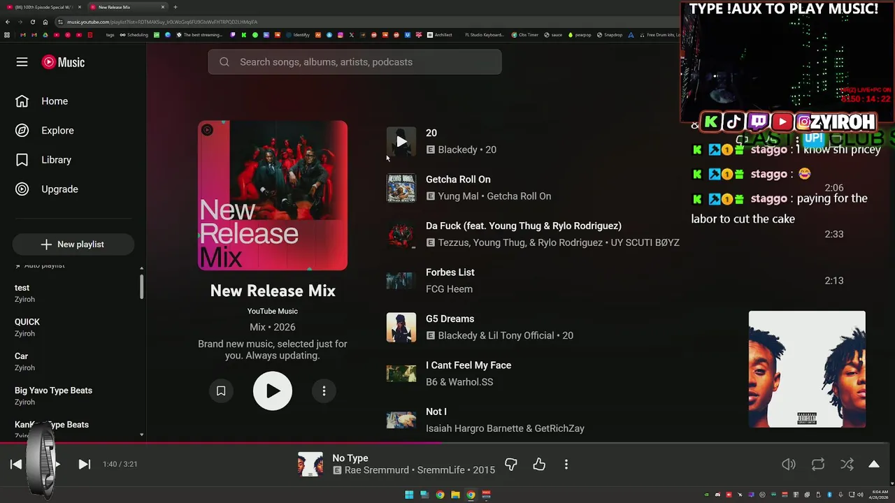The width and height of the screenshot is (895, 503).
Task: Click the address bar URL
Action: click(162, 22)
